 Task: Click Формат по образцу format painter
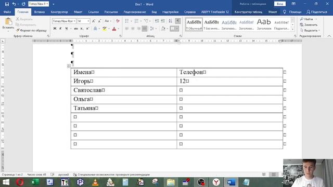(x=31, y=31)
